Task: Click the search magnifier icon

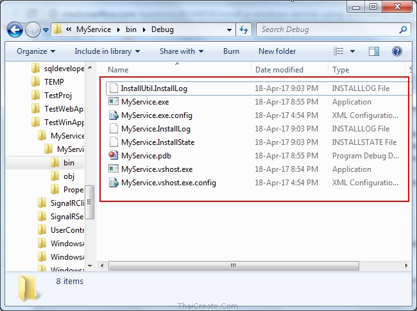Action: tap(403, 29)
